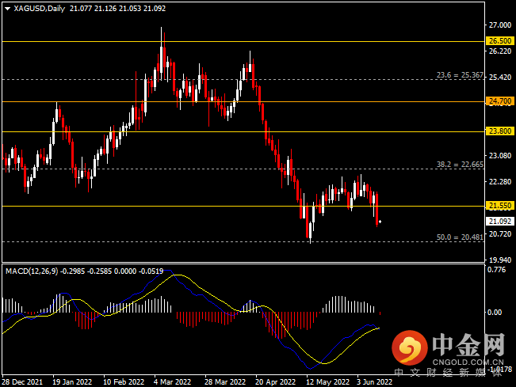Click the 26.220 price scale value
This screenshot has height=387, width=516.
click(500, 51)
